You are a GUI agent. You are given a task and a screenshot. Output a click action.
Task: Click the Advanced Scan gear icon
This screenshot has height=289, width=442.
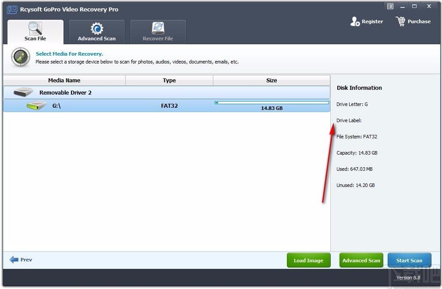97,28
